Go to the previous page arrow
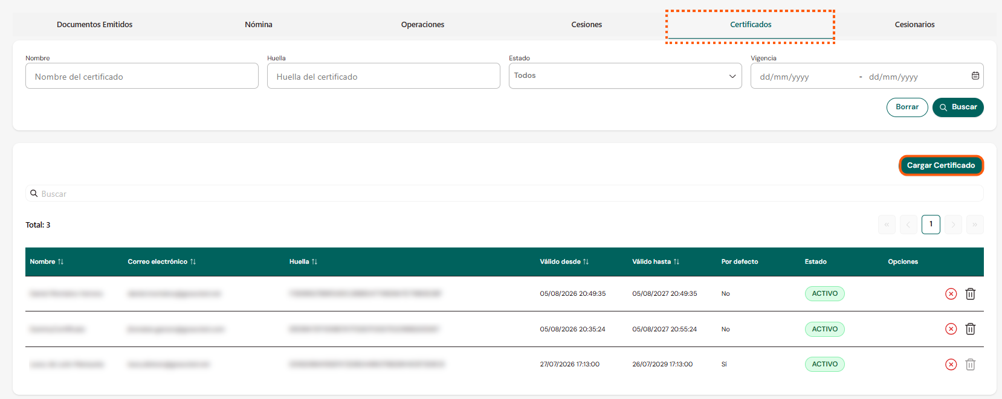 coord(908,225)
